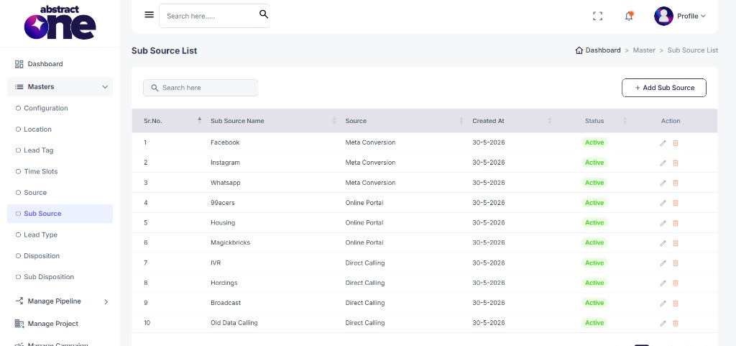Delete the 99acers sub source
The width and height of the screenshot is (736, 346).
click(x=676, y=204)
